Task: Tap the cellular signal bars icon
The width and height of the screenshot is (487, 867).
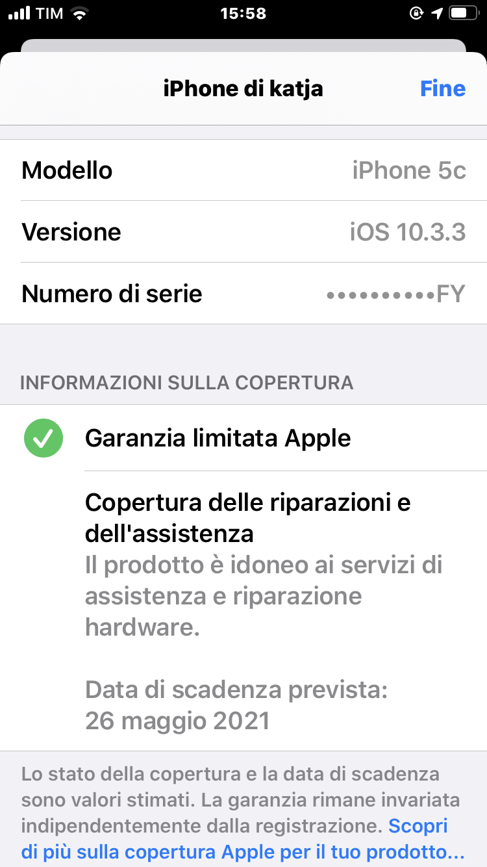Action: 19,13
